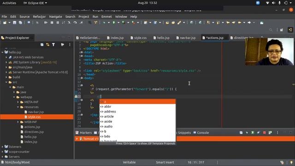Click the Open Folder toolbar icon
This screenshot has height=166, width=295.
(x=167, y=23)
